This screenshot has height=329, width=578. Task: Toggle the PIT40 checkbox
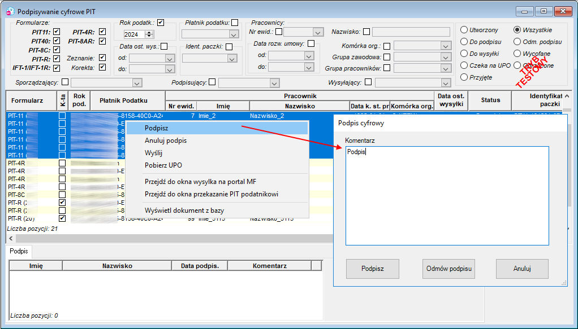tap(57, 41)
